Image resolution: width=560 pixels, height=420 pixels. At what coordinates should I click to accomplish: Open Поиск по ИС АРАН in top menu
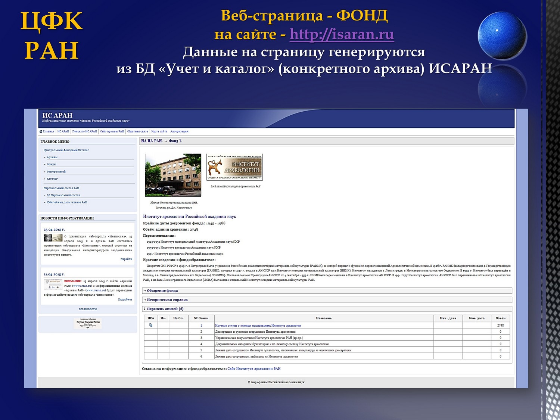(x=84, y=131)
